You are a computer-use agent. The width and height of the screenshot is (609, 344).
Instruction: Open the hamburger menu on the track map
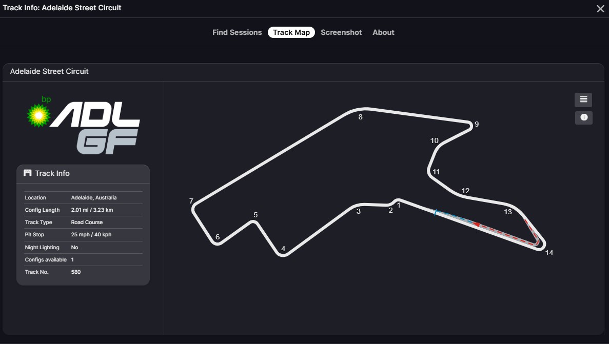(x=583, y=99)
